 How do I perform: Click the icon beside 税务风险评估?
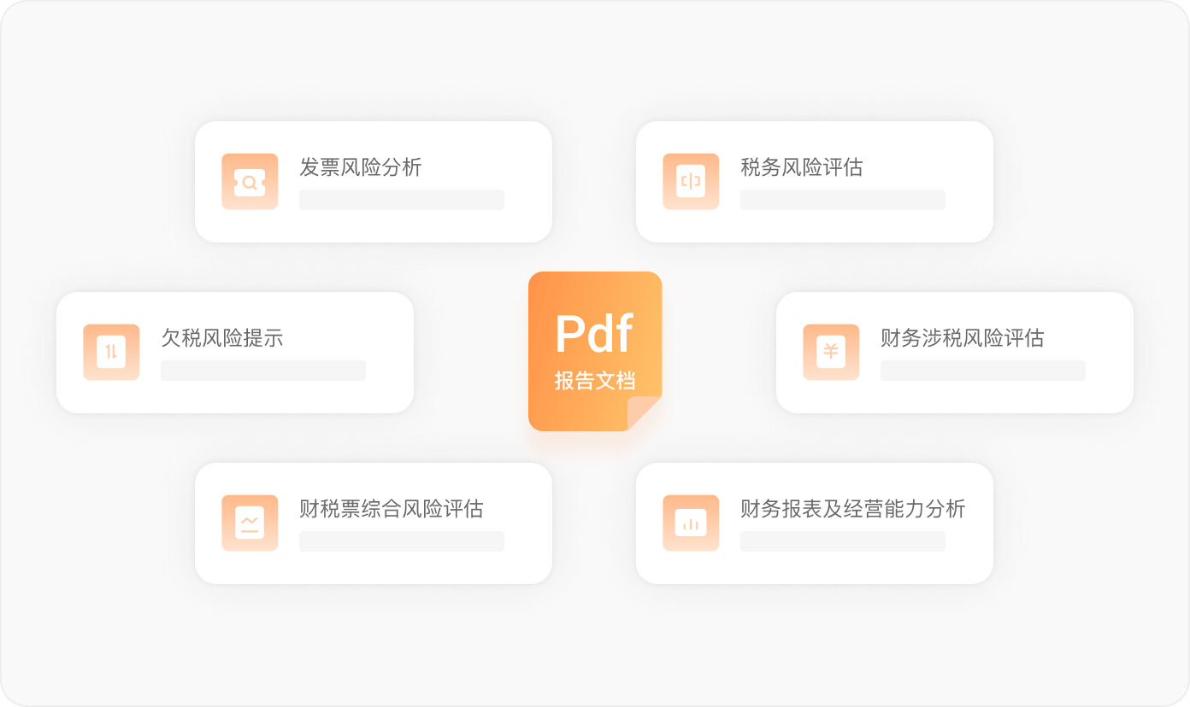click(691, 182)
